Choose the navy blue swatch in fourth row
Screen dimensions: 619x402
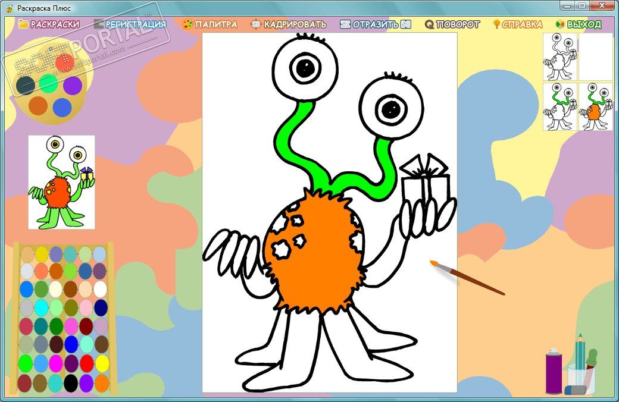(101, 307)
